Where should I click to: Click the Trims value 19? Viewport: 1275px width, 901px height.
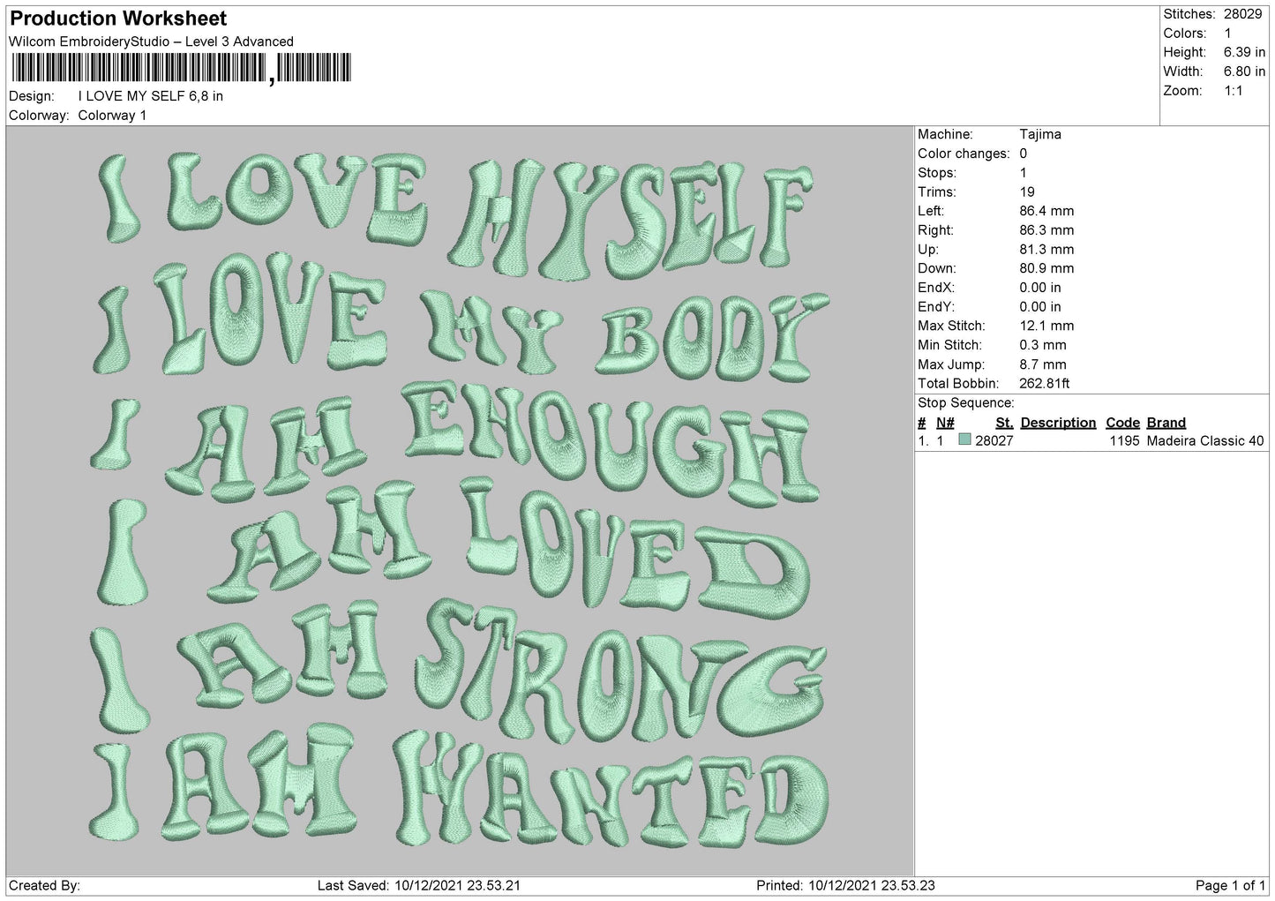point(1027,191)
